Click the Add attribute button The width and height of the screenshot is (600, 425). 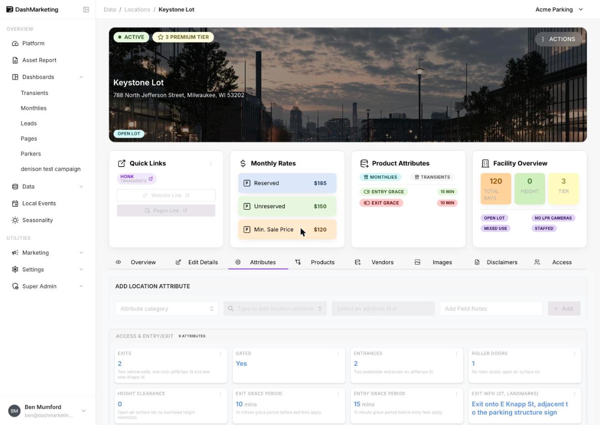tap(564, 309)
